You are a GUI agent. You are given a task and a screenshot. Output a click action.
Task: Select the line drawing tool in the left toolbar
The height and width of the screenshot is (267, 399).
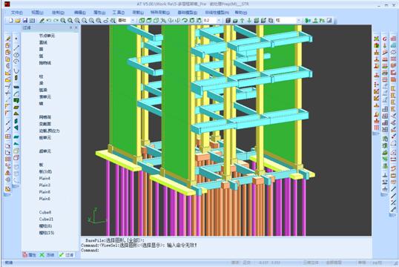click(16, 47)
